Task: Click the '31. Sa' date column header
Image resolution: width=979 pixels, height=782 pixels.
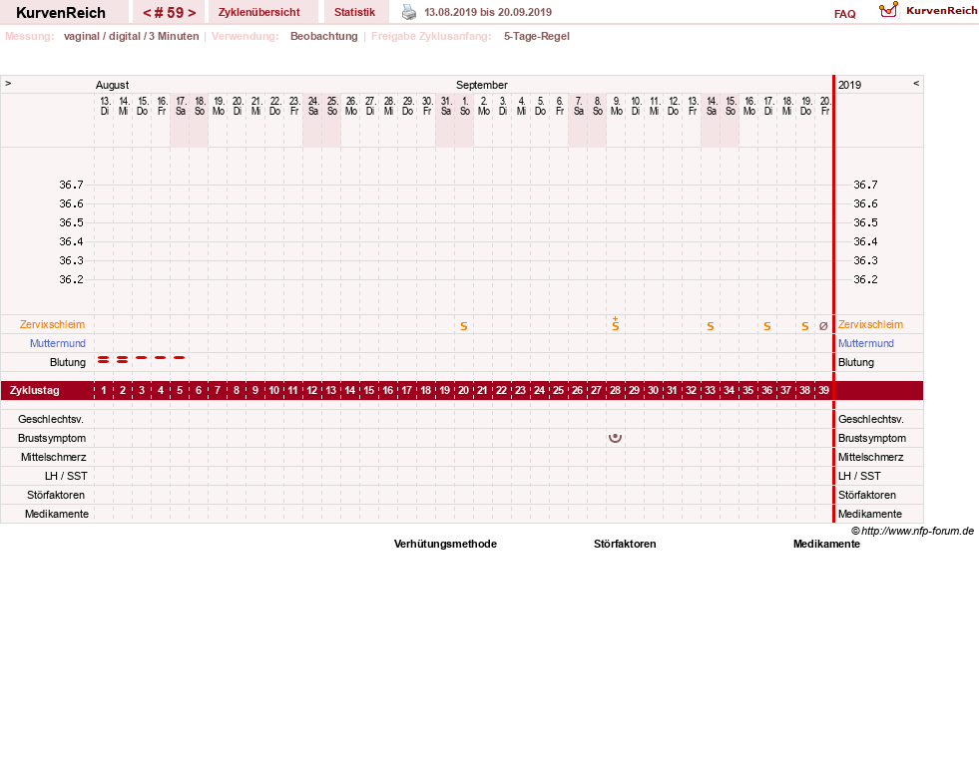Action: click(x=446, y=106)
